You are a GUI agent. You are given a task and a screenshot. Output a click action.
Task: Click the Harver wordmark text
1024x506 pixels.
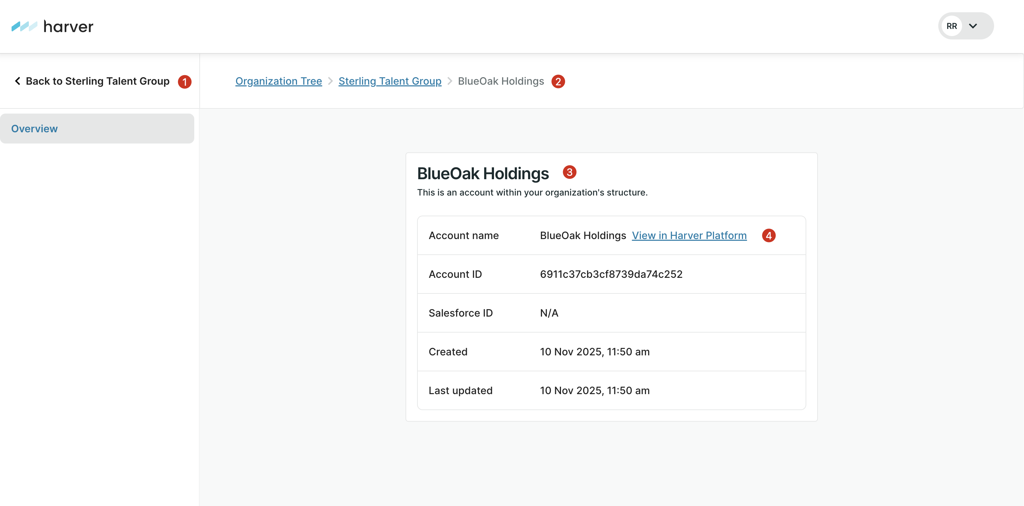[x=68, y=27]
